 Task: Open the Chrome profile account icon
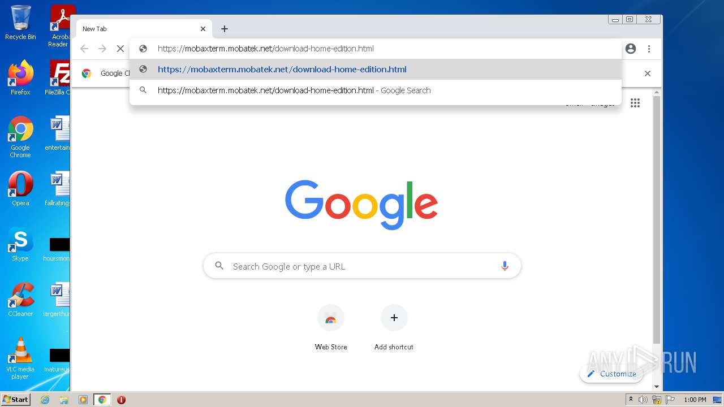tap(631, 49)
